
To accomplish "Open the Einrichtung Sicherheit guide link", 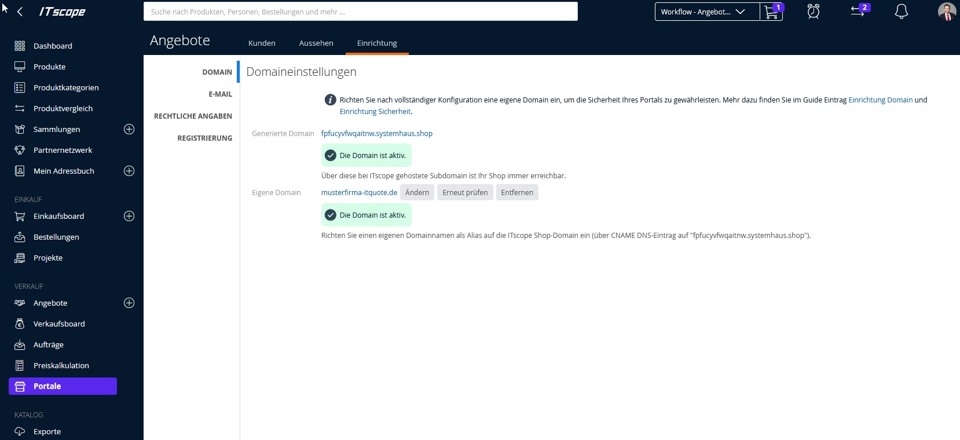I will click(x=375, y=111).
